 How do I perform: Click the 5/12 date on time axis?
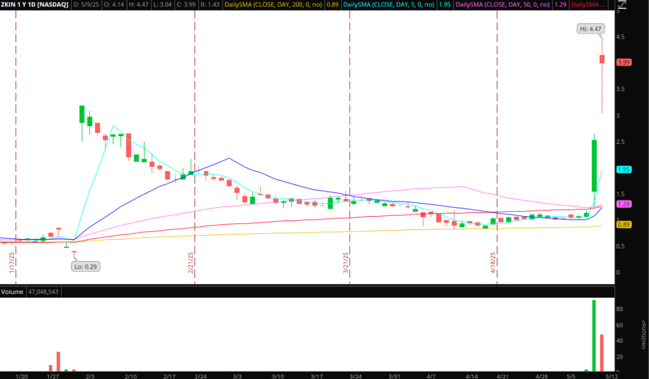(x=612, y=376)
